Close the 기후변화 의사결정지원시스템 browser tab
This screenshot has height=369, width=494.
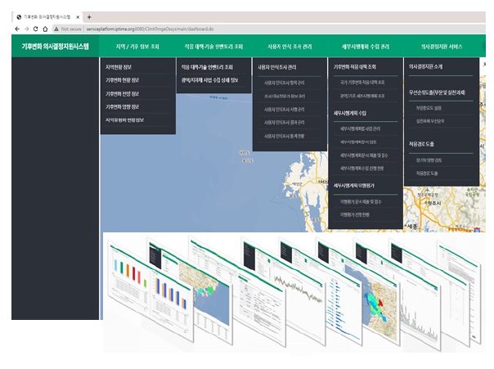[78, 17]
